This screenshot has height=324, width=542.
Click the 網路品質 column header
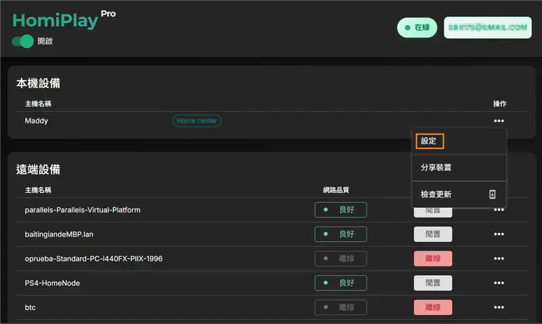point(336,190)
